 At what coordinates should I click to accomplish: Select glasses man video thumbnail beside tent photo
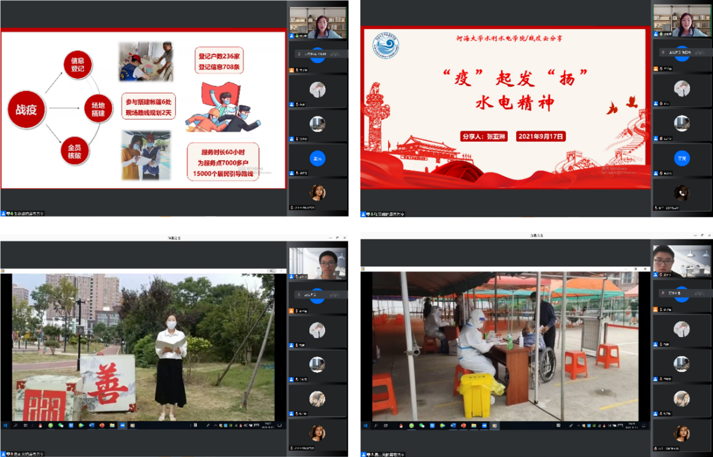[681, 261]
